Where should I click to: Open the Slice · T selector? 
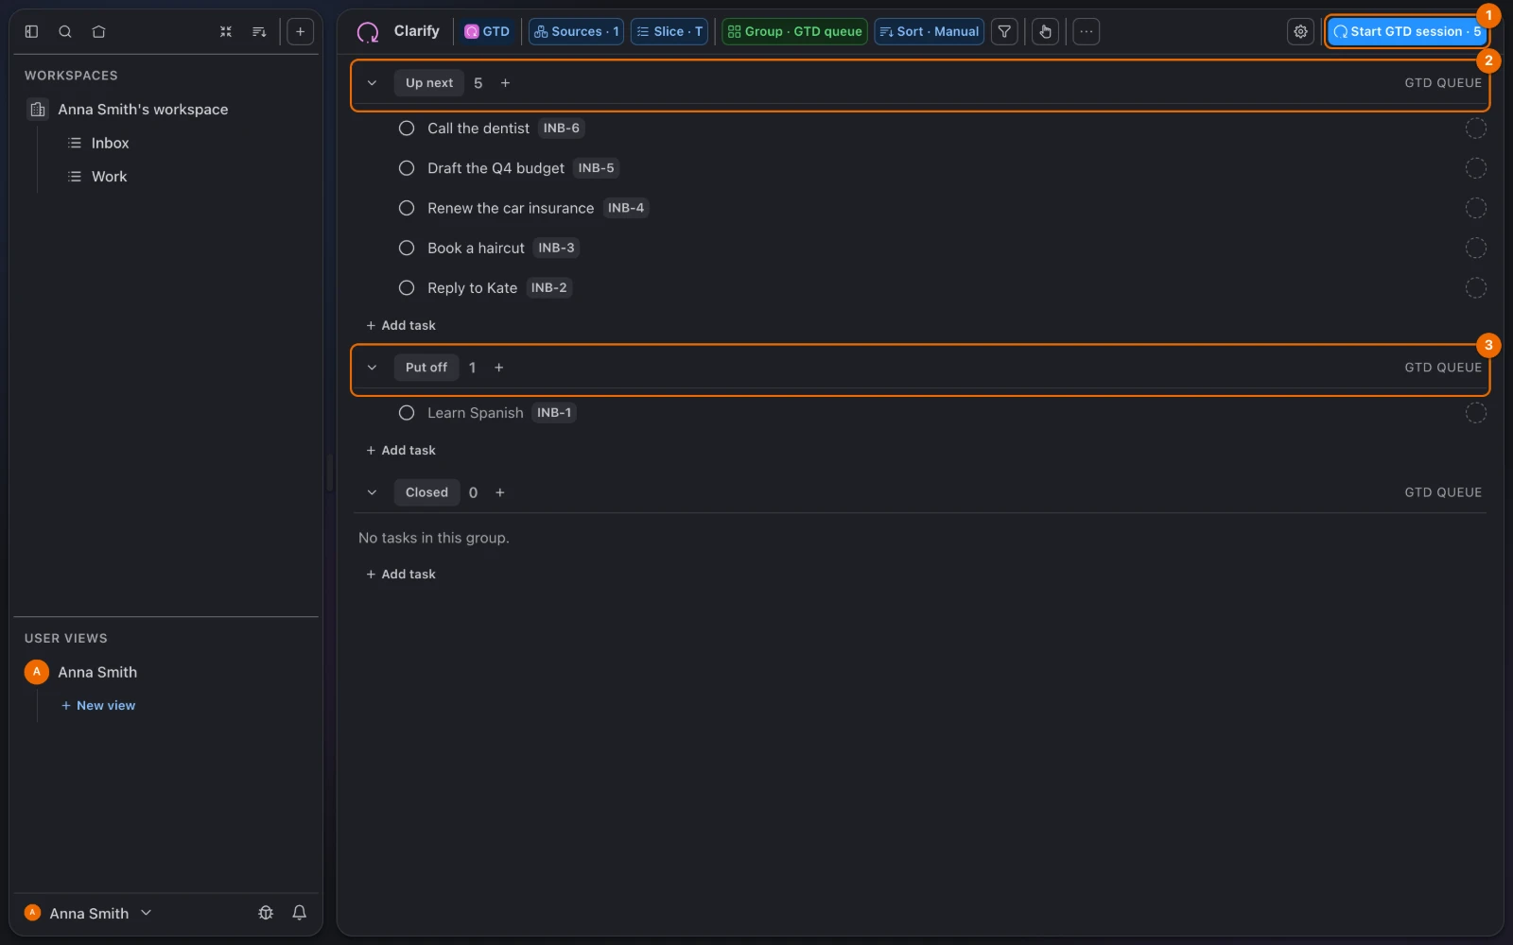[x=670, y=31]
